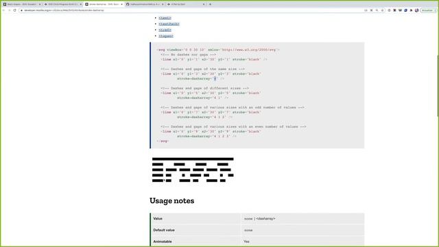
Task: Click the stroke-dasharray "4 1" code line
Action: pyautogui.click(x=203, y=98)
